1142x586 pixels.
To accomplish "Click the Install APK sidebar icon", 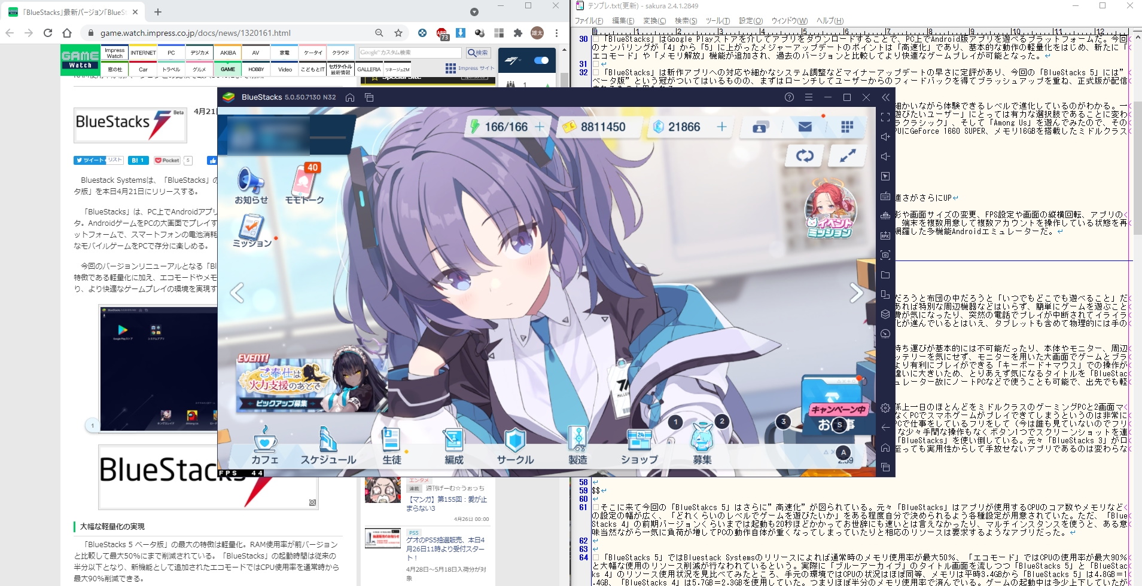I will pos(886,235).
